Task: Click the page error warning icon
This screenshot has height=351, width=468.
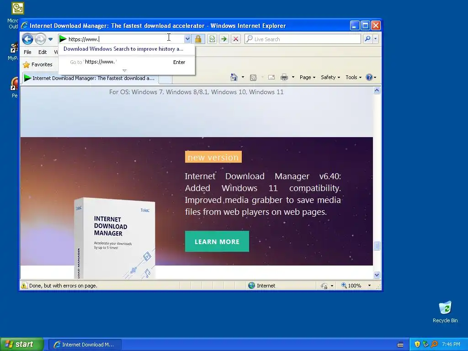Action: [24, 286]
